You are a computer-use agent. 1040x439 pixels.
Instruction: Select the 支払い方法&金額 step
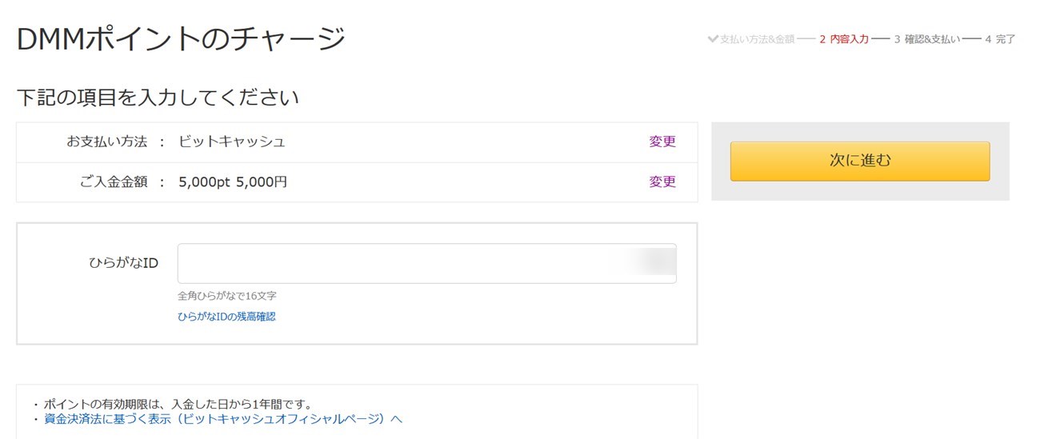pyautogui.click(x=757, y=39)
